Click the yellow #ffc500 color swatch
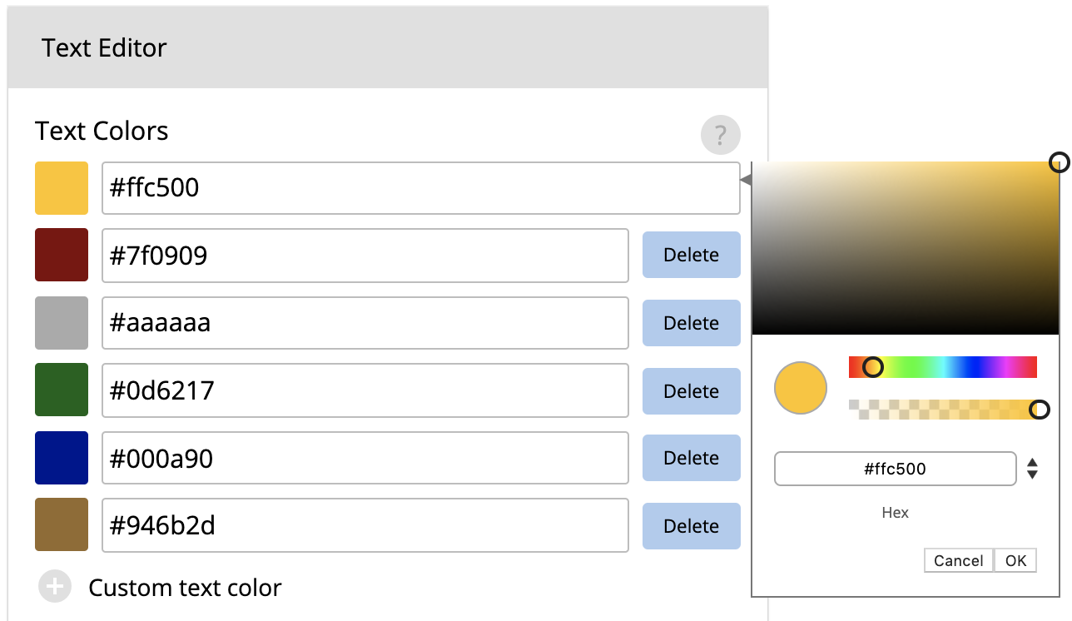This screenshot has height=621, width=1072. (62, 188)
